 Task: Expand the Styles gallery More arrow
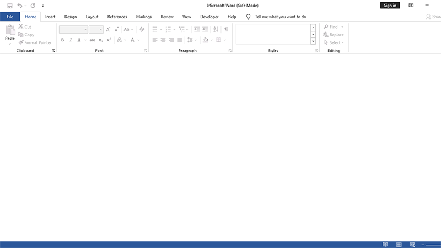pyautogui.click(x=313, y=41)
